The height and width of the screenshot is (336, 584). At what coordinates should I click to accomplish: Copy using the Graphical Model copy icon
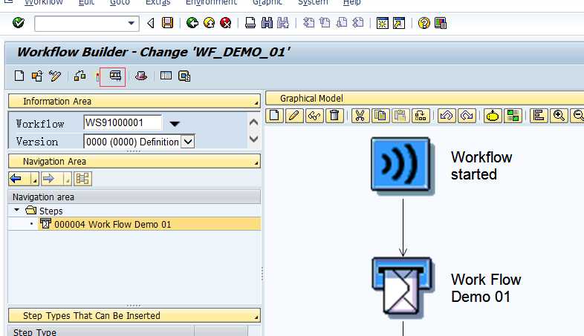click(x=380, y=116)
